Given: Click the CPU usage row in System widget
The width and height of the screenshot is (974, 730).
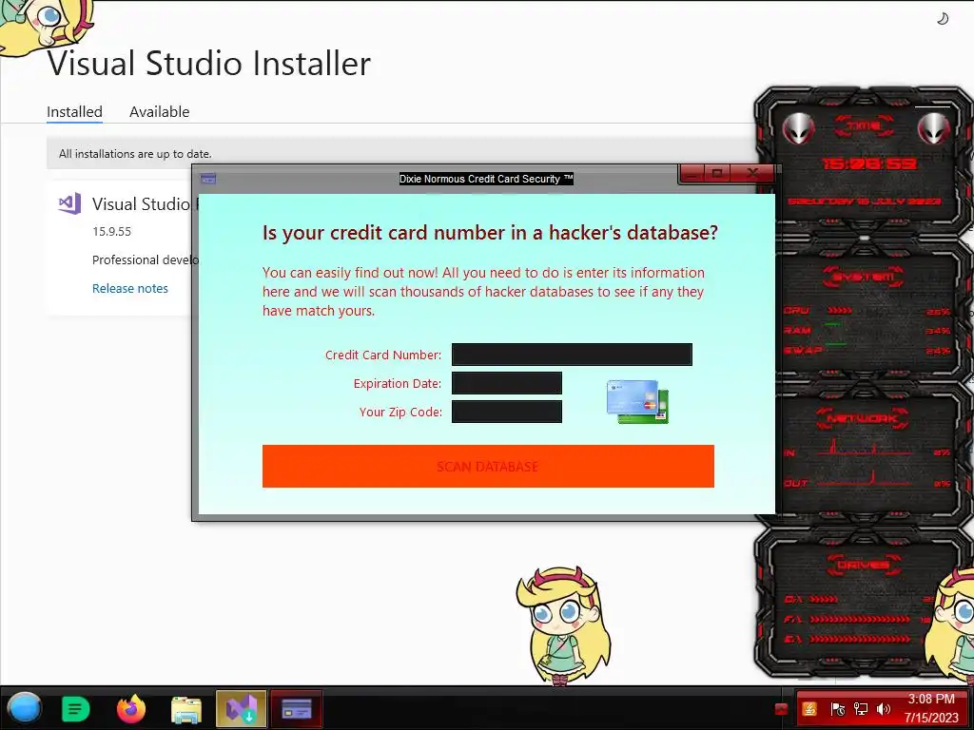Looking at the screenshot, I should [x=867, y=311].
